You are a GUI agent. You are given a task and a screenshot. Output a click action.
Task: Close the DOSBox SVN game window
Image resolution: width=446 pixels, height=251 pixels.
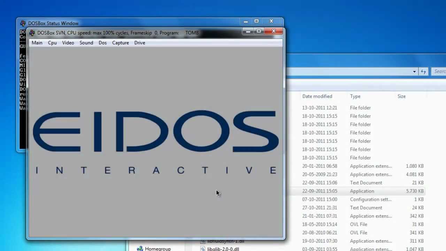coord(274,31)
